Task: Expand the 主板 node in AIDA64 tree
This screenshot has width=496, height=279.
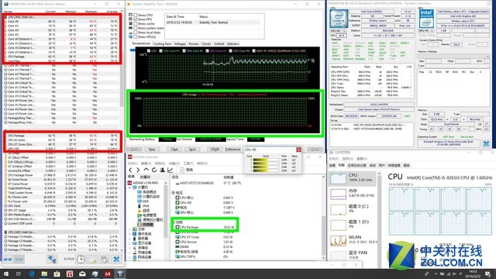Action: (x=129, y=229)
